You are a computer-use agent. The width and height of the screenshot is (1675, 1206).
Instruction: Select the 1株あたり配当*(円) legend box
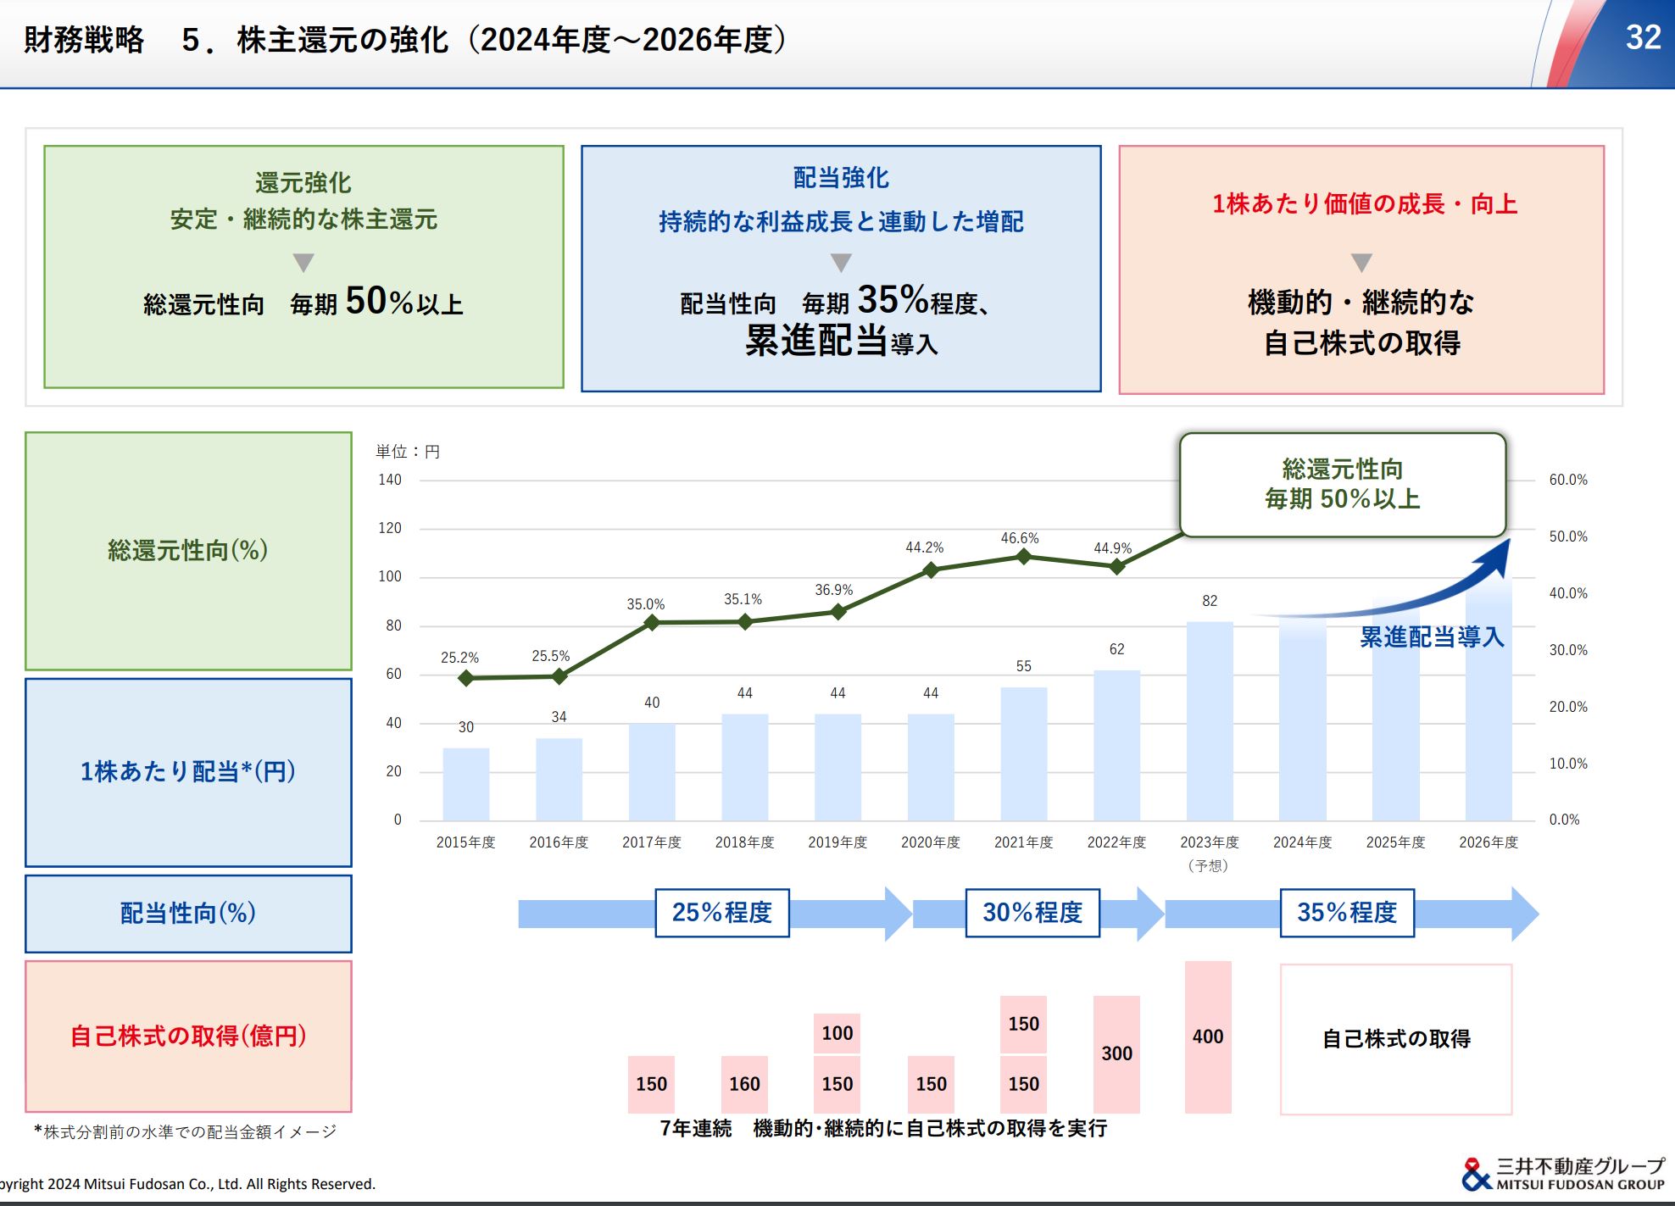tap(188, 772)
